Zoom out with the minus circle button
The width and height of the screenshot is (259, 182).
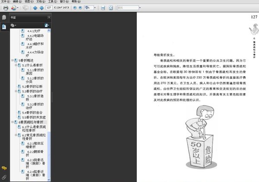[75, 8]
